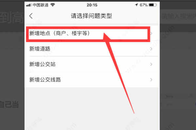
Task: Open chevron beside 新增公交线路 row
Action: (x=151, y=80)
